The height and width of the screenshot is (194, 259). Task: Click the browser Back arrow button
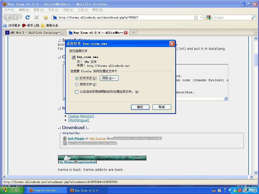(x=8, y=17)
